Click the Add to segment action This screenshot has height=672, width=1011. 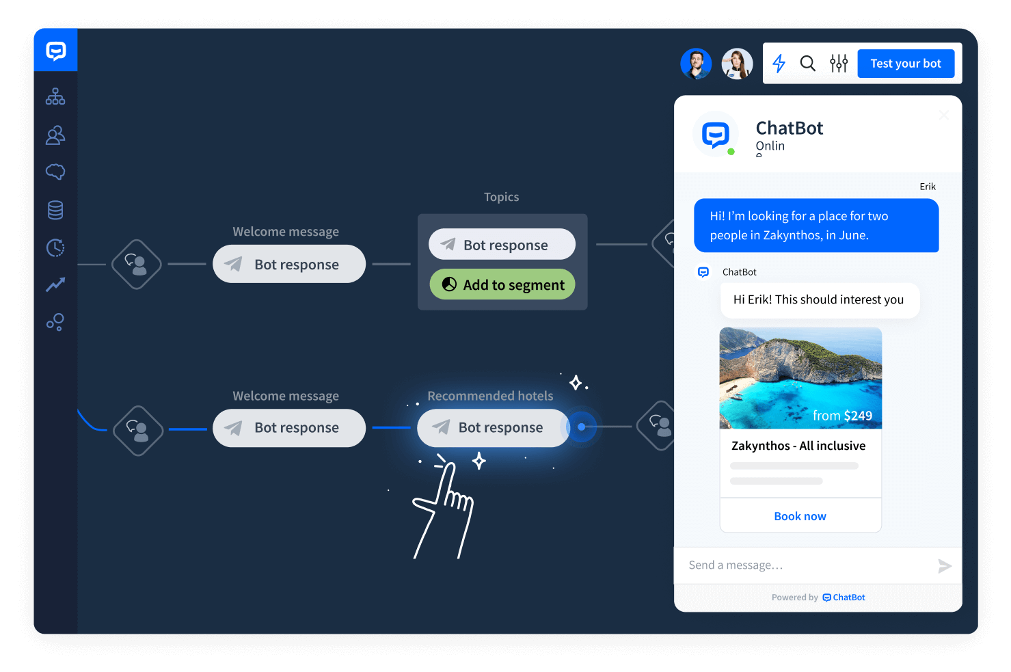pyautogui.click(x=502, y=284)
